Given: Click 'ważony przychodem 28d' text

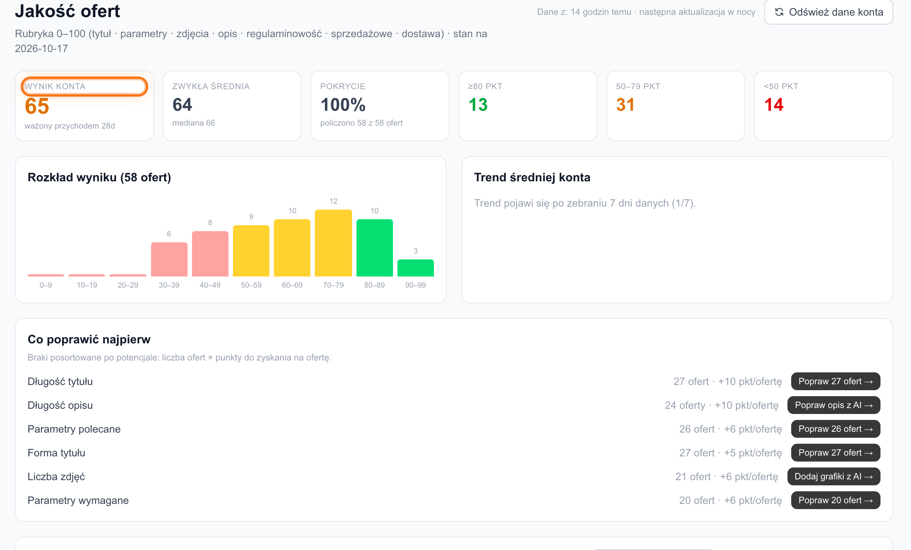Looking at the screenshot, I should (70, 126).
